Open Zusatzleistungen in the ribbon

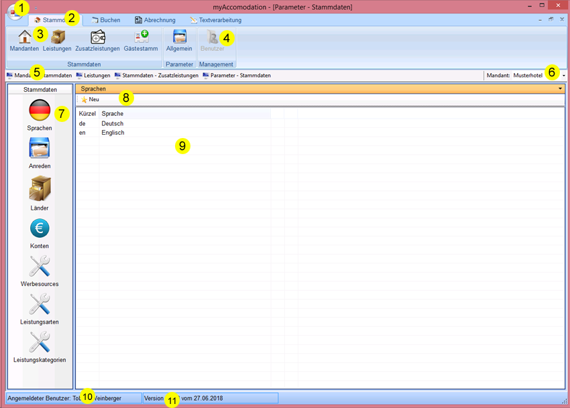pos(97,38)
